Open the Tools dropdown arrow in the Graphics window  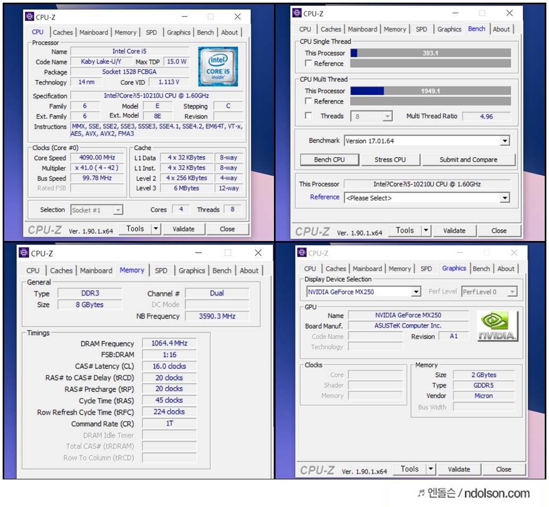pyautogui.click(x=431, y=469)
